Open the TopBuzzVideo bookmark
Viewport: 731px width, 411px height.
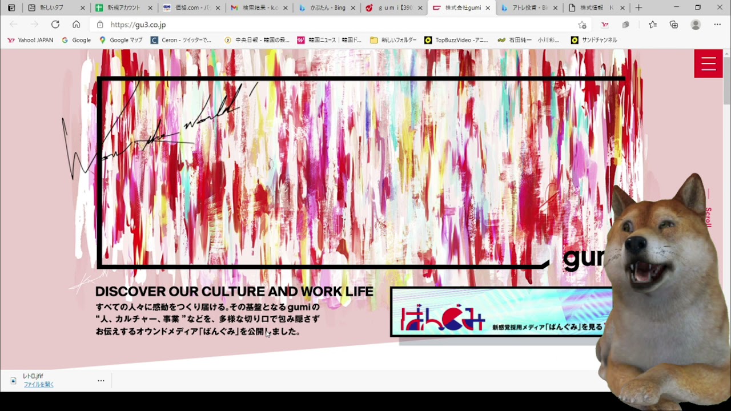pos(456,40)
